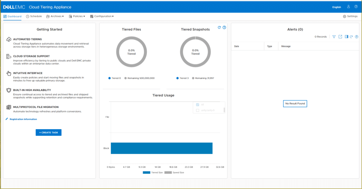Viewport: 362px width, 189px height.
Task: Click the Schedule clock icon
Action: click(x=28, y=16)
